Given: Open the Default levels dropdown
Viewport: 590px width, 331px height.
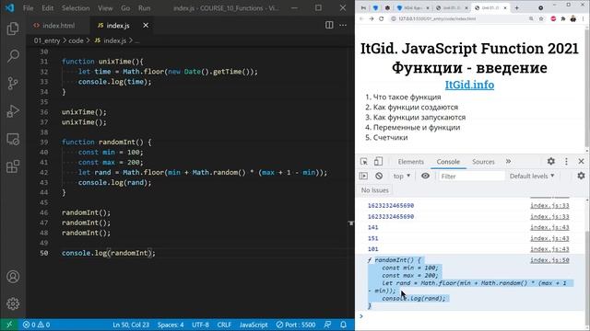Looking at the screenshot, I should pyautogui.click(x=532, y=176).
